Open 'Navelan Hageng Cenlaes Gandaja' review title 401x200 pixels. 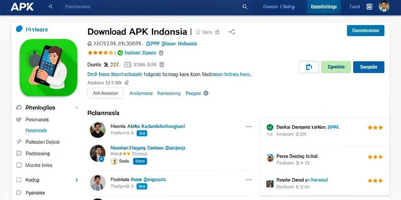(148, 148)
